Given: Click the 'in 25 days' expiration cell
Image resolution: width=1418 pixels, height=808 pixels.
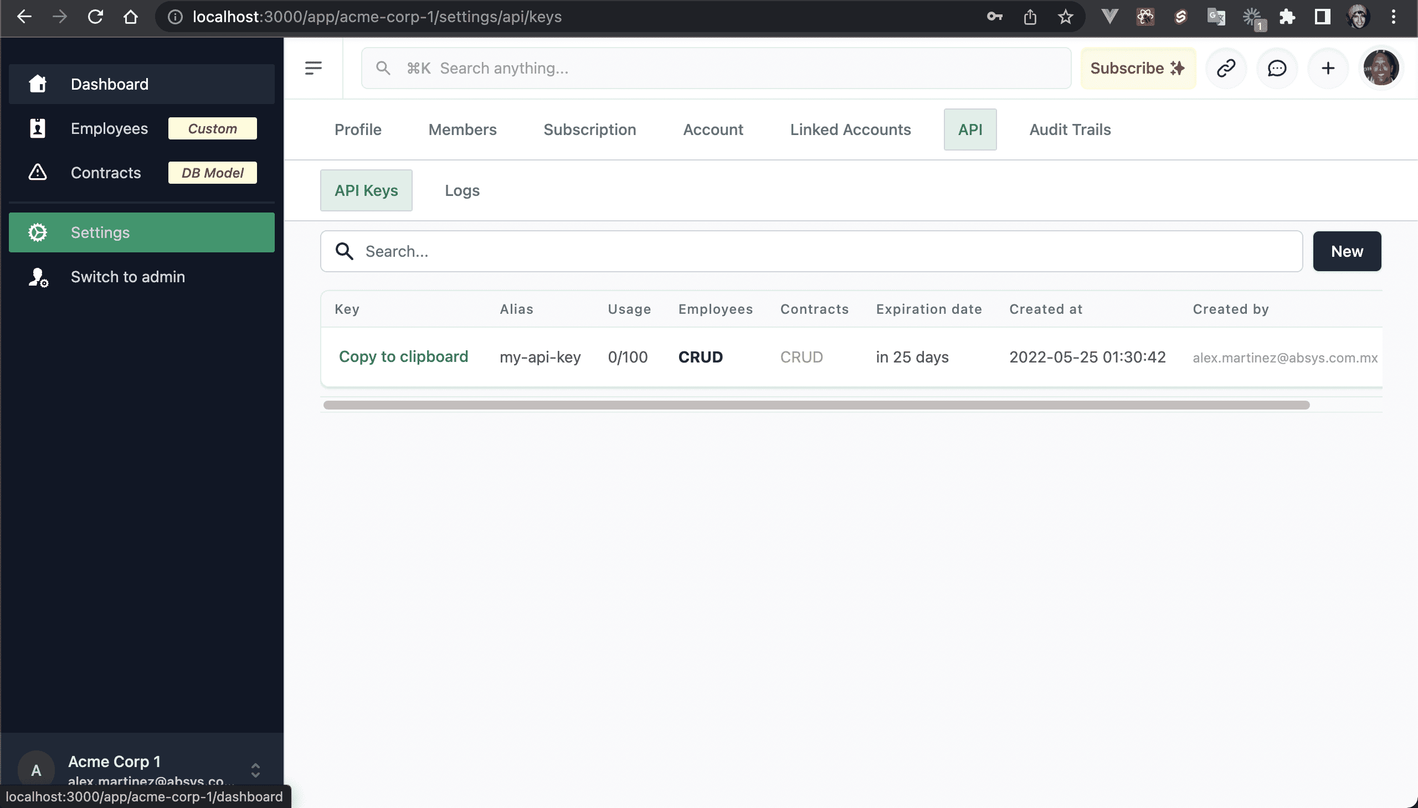Looking at the screenshot, I should point(912,357).
